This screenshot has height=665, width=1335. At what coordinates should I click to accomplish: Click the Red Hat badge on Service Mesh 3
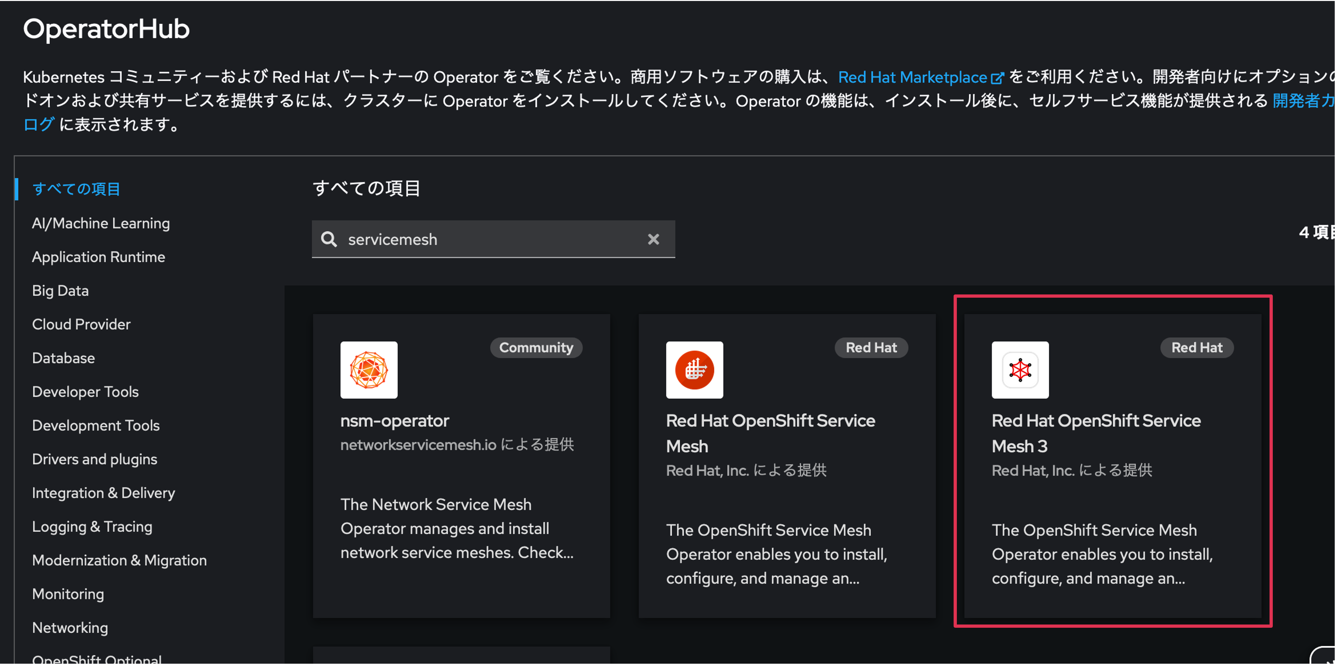1197,348
